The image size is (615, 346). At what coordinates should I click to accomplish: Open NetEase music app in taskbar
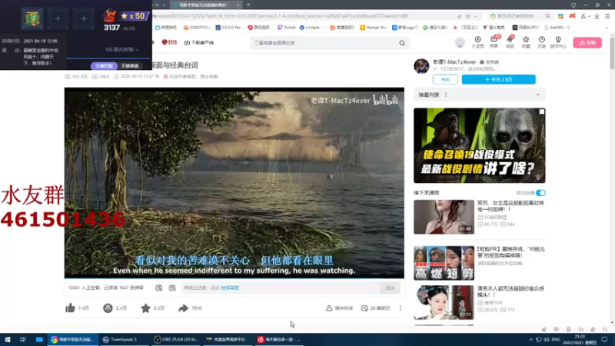point(278,339)
